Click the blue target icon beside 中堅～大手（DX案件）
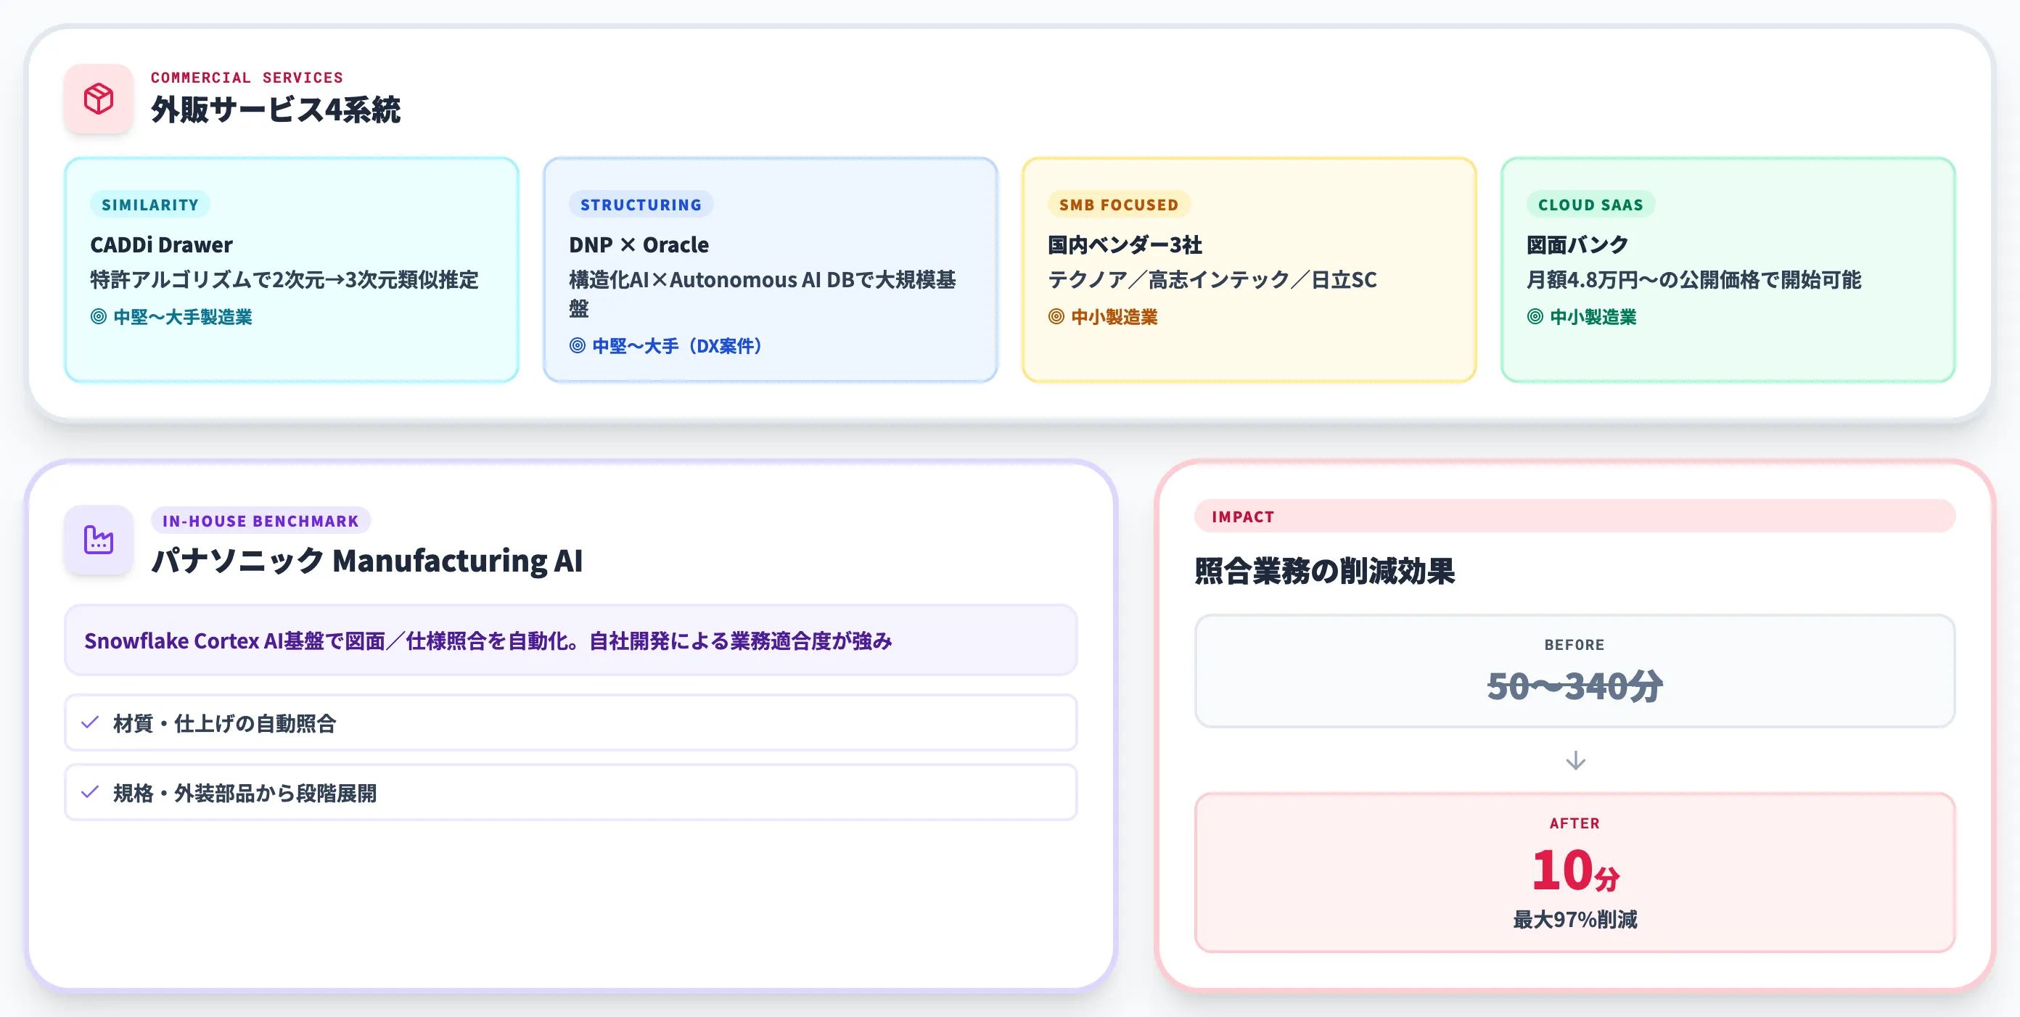 578,346
